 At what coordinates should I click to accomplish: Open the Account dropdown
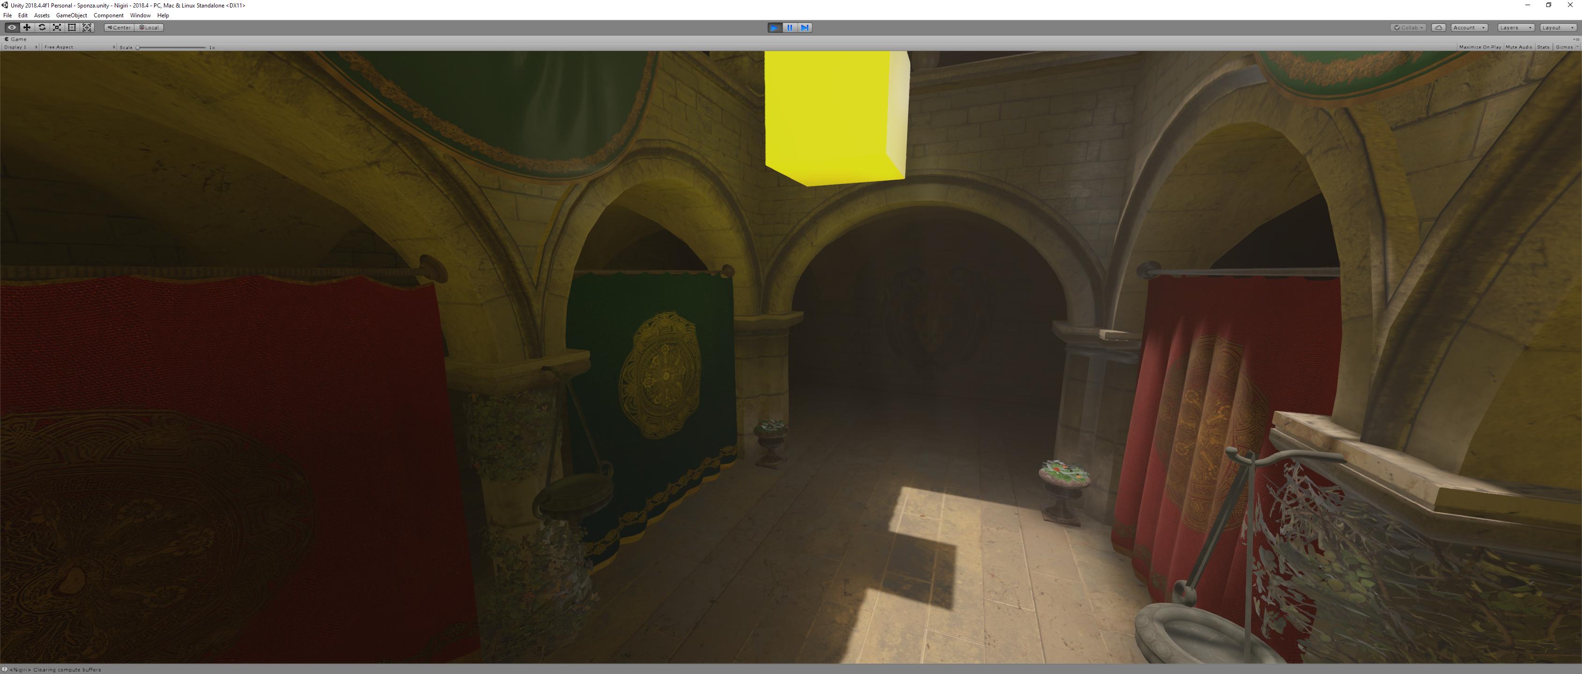point(1469,28)
